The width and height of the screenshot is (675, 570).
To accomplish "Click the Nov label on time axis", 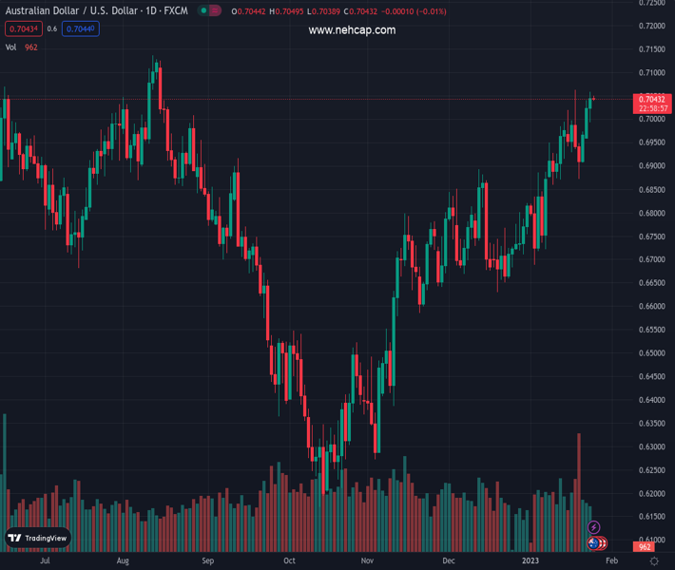I will (x=368, y=561).
